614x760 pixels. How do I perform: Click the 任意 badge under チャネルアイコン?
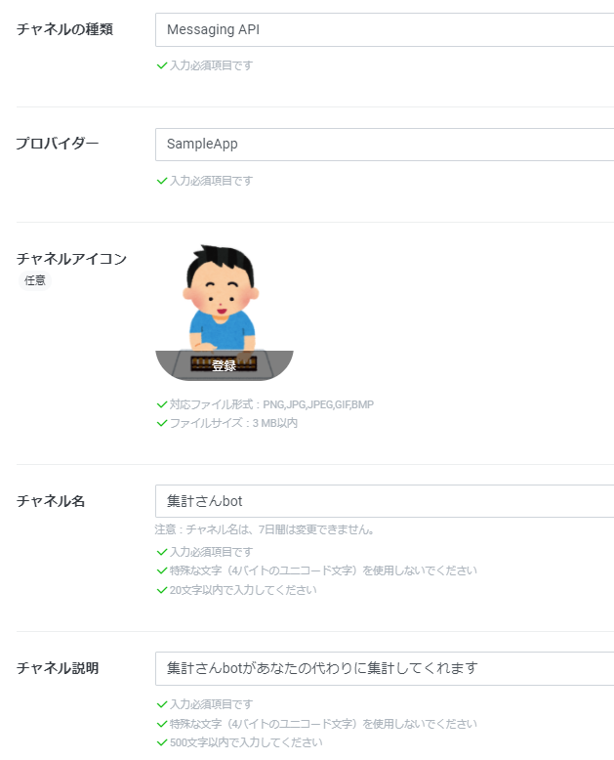click(35, 280)
